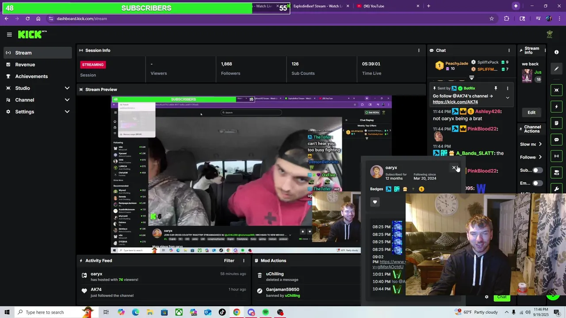Open the kick.com/AK74 link
Image resolution: width=566 pixels, height=318 pixels.
coord(455,102)
